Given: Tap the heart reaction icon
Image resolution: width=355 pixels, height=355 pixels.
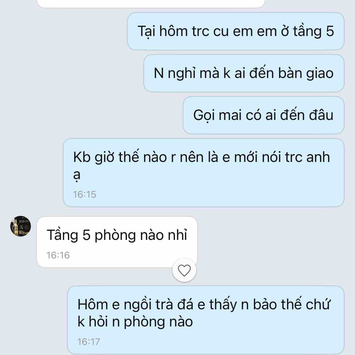Looking at the screenshot, I should 184,270.
